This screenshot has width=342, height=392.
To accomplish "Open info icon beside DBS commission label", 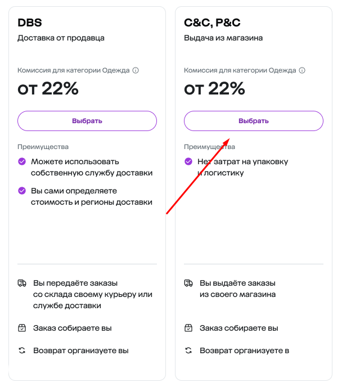I will click(x=136, y=70).
